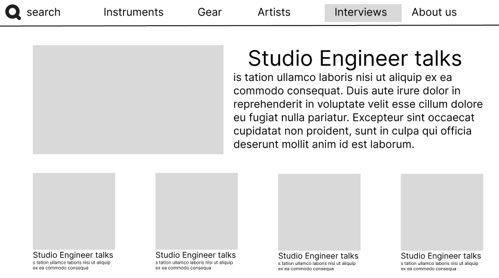Viewport: 499px width, 278px height.
Task: Open the Instruments menu item
Action: 133,12
